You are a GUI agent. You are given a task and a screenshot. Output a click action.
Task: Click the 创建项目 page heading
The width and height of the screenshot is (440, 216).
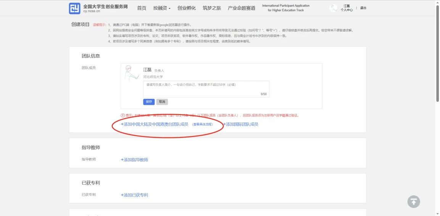click(x=81, y=24)
